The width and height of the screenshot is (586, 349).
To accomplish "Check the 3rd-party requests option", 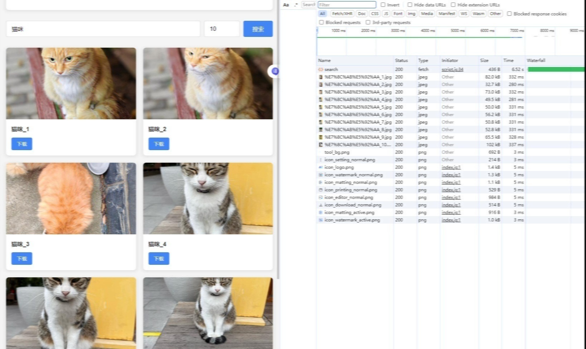I will click(x=368, y=22).
